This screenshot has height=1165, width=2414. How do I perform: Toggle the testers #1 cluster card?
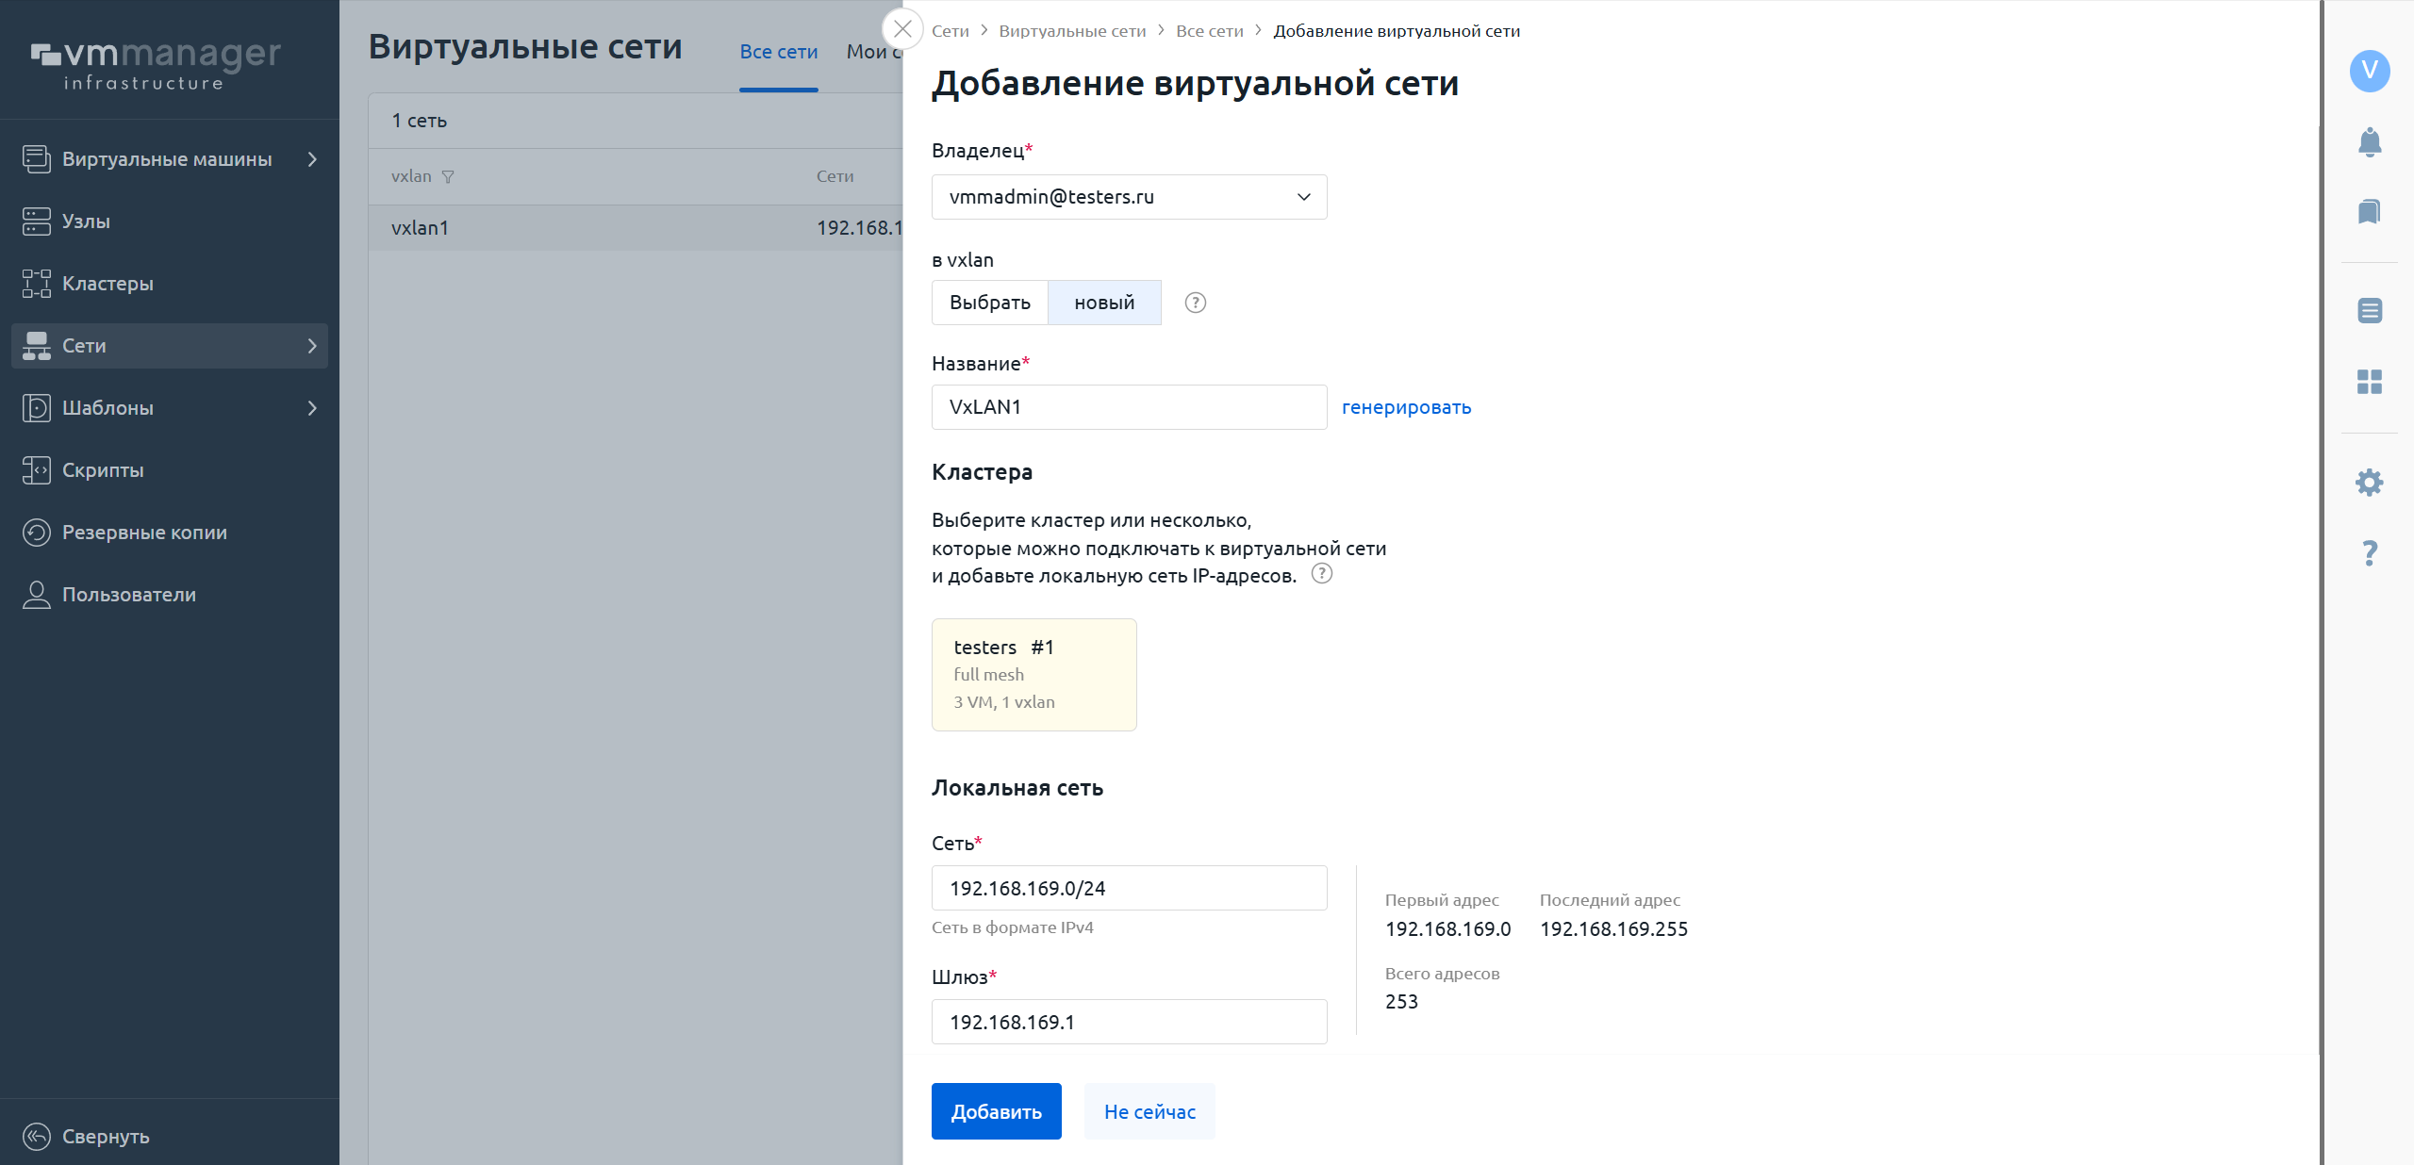coord(1033,675)
